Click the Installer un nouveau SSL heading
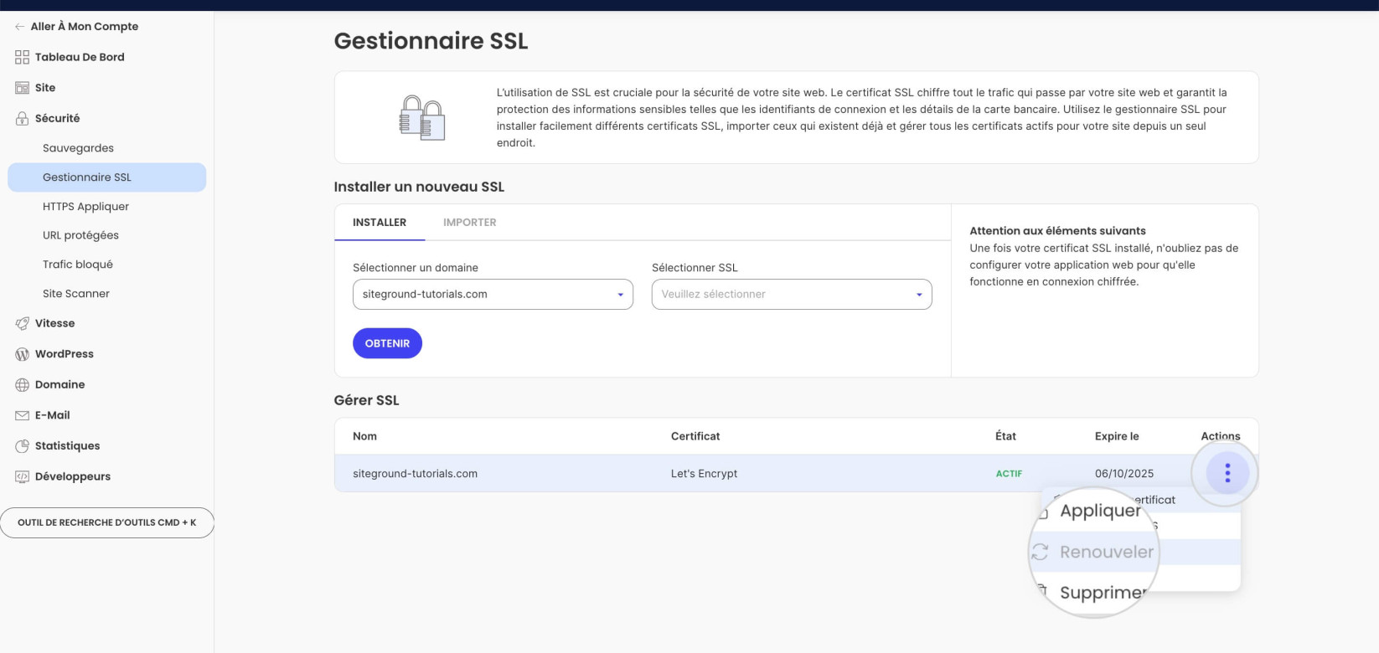 (419, 187)
